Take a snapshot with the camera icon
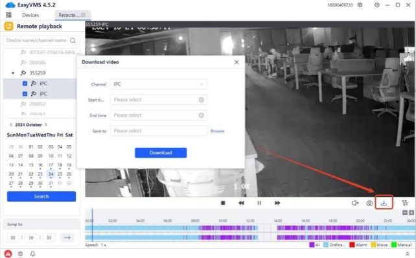 [x=369, y=203]
